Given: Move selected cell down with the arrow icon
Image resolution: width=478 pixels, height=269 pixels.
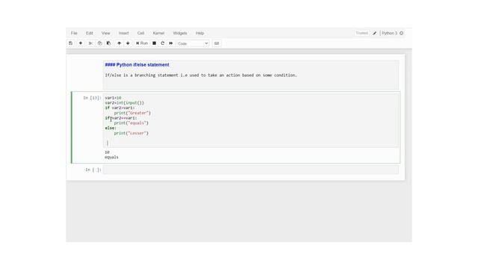Looking at the screenshot, I should click(x=128, y=43).
